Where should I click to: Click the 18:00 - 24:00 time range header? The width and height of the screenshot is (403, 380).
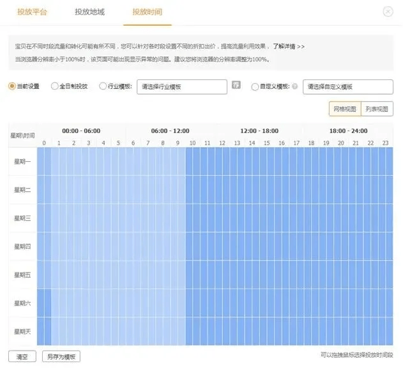(349, 131)
